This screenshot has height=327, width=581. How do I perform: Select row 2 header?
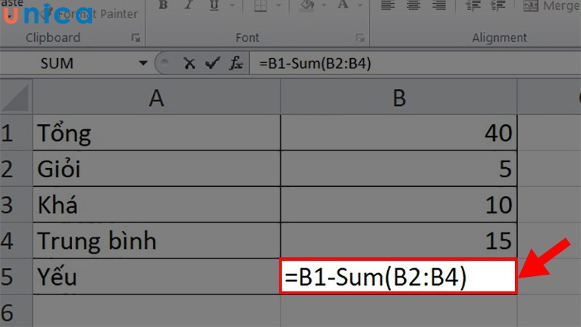pyautogui.click(x=16, y=169)
